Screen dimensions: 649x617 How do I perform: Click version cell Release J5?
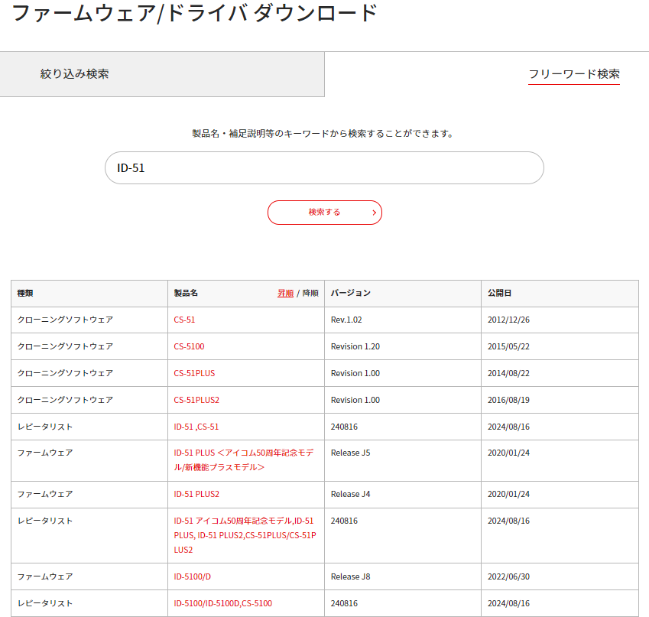click(x=351, y=453)
